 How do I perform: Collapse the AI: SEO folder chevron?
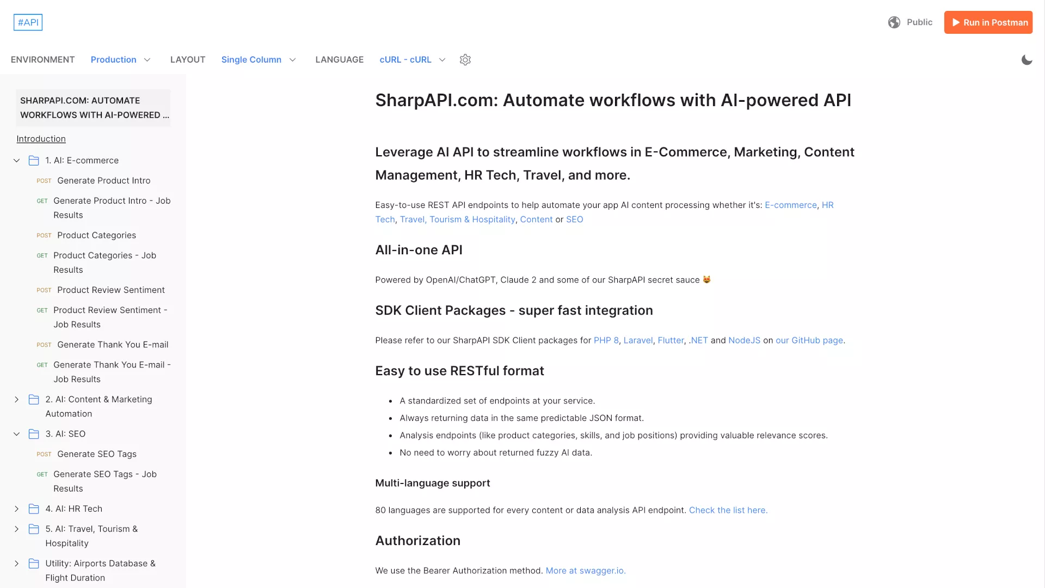[16, 434]
